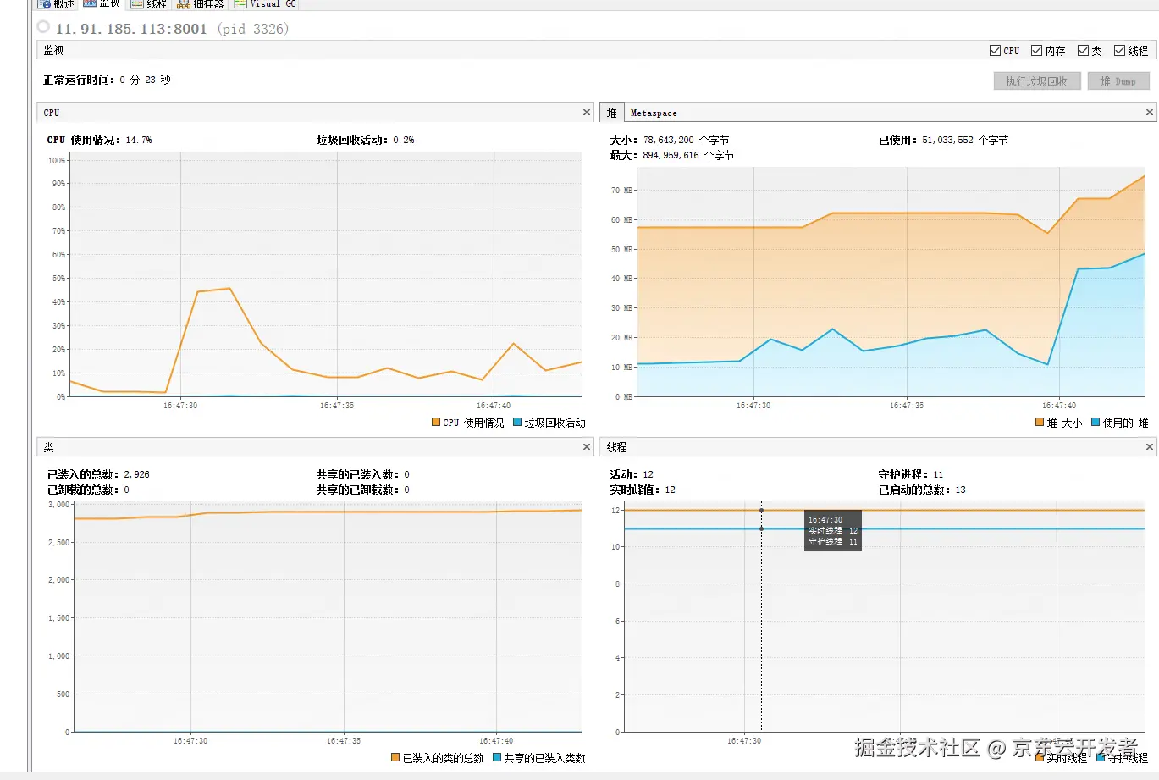1159x780 pixels.
Task: Click the thread chart tooltip at 16:47:30
Action: pyautogui.click(x=833, y=530)
